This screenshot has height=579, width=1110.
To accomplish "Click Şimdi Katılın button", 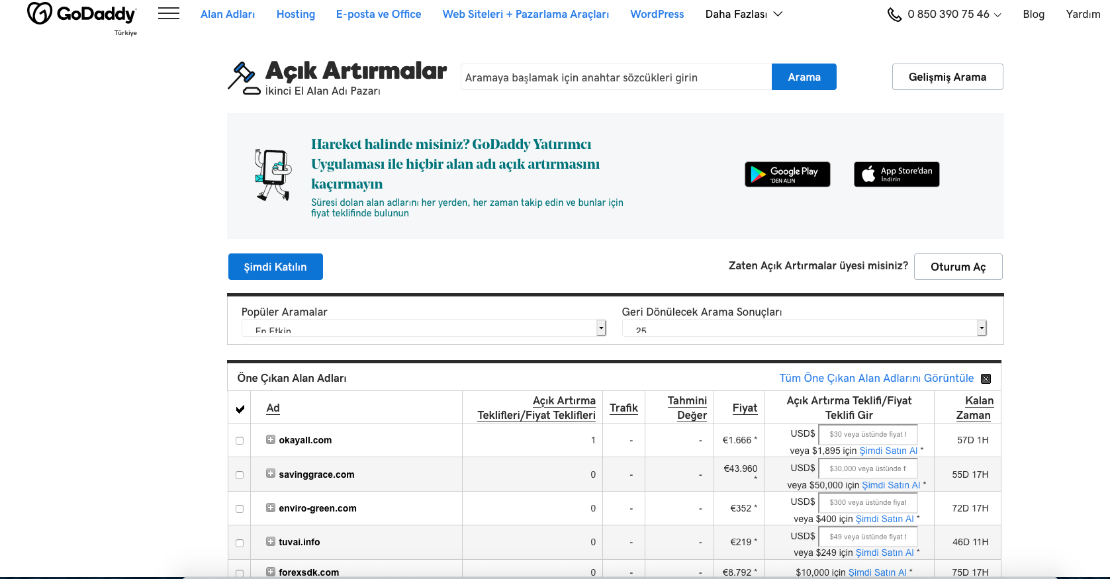I will (275, 267).
